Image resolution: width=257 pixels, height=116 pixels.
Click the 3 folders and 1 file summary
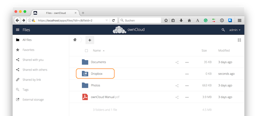tap(105, 110)
